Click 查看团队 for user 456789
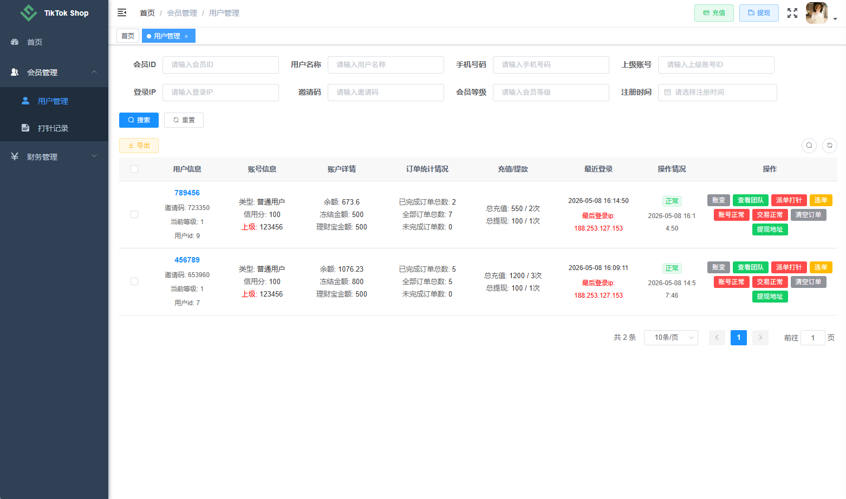Viewport: 846px width, 499px height. click(750, 267)
